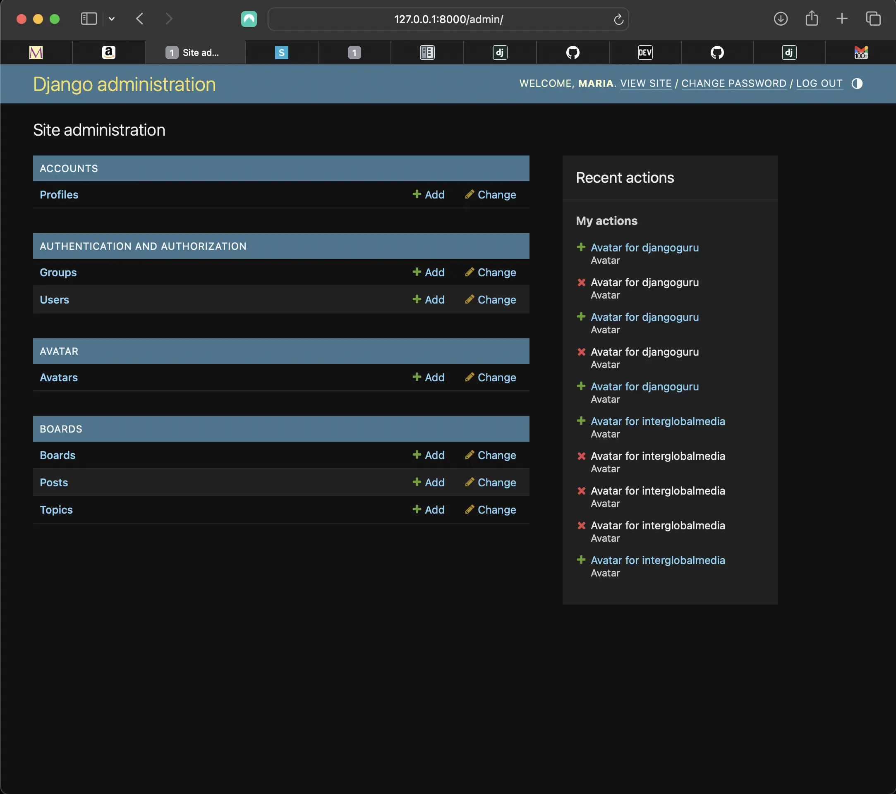Click Change for Users
This screenshot has width=896, height=794.
point(491,300)
